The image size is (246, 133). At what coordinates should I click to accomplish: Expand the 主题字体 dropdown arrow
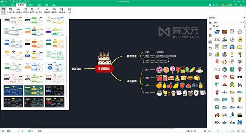point(18,14)
